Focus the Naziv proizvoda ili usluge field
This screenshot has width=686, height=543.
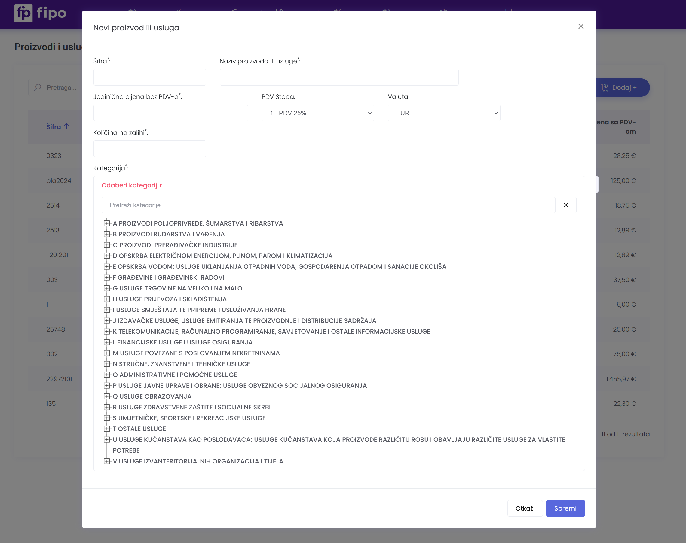pos(338,77)
